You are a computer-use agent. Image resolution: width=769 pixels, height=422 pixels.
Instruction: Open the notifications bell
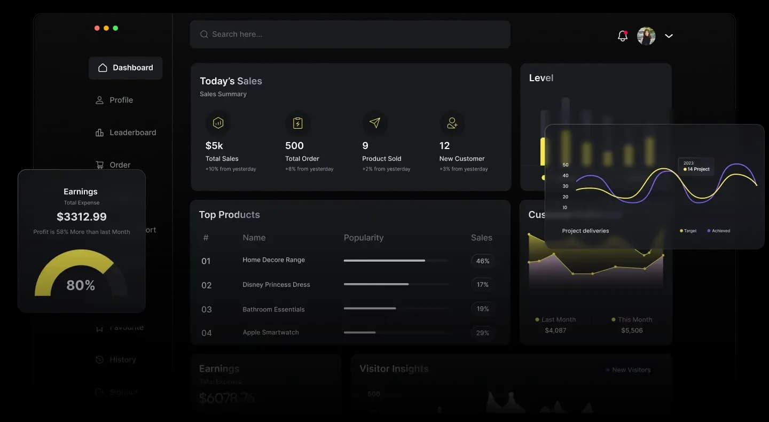pos(622,36)
